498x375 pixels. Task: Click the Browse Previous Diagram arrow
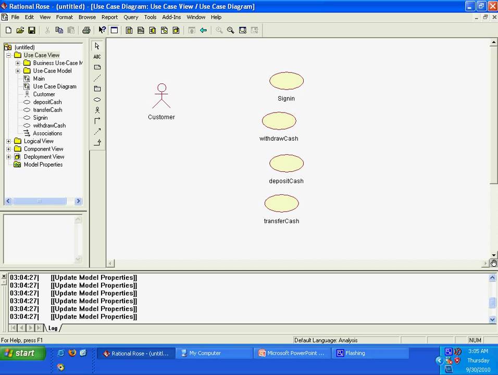[x=203, y=30]
